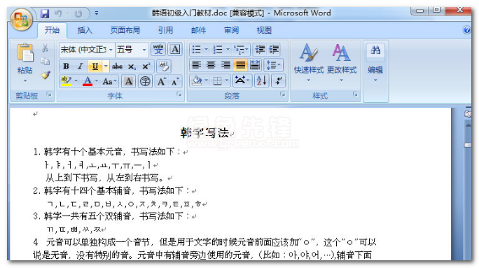Open underline style dropdown arrow
479x268 pixels.
[106, 66]
